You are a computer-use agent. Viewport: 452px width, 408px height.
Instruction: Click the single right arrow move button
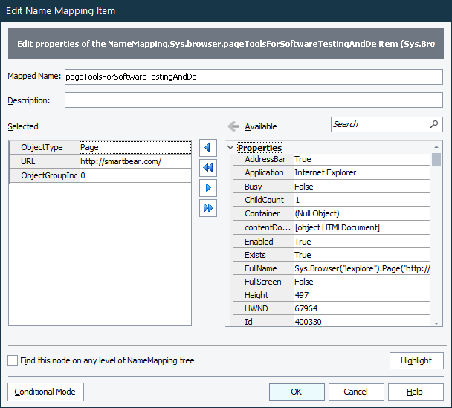pyautogui.click(x=208, y=188)
